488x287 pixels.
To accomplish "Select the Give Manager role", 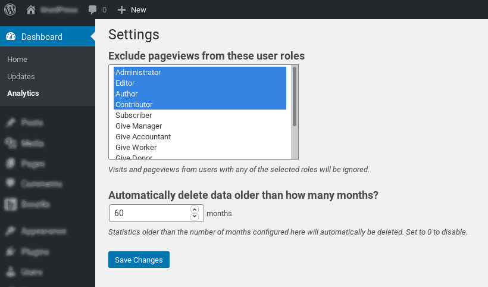I will point(139,126).
